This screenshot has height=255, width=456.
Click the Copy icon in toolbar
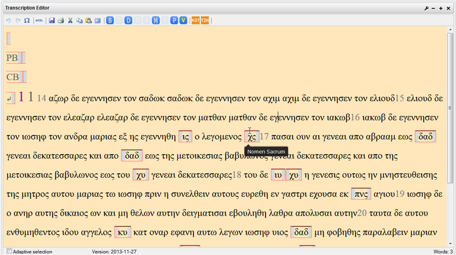pos(79,21)
